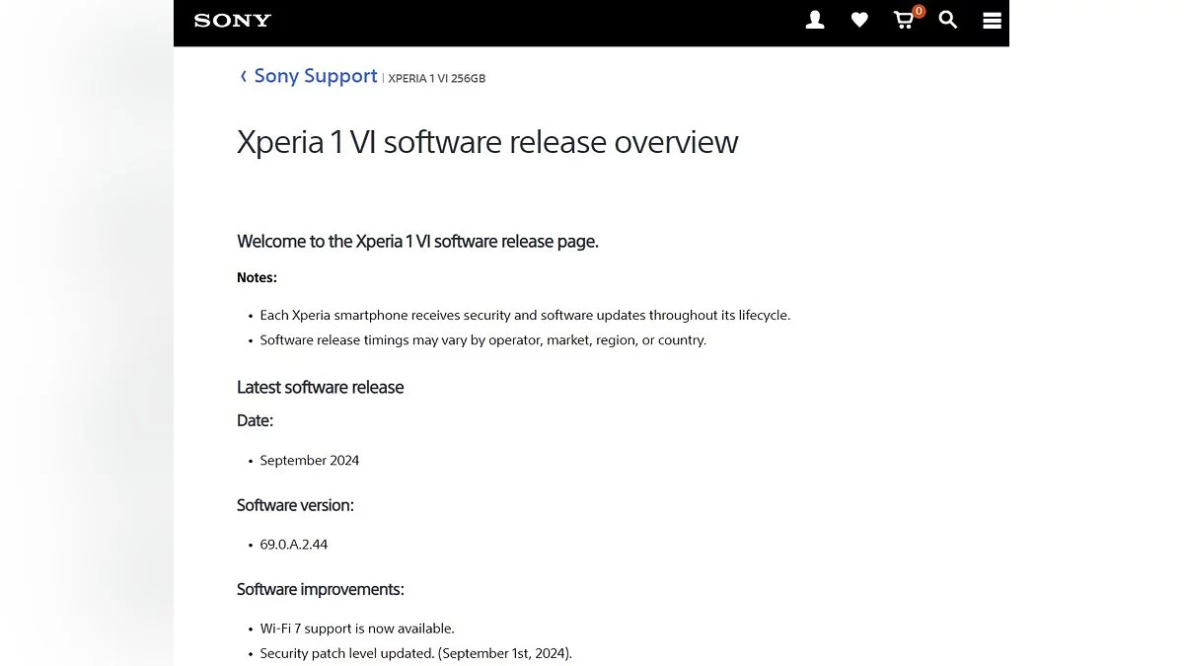Click the Xperia 1 VI software release overview title
Image resolution: width=1184 pixels, height=666 pixels.
tap(487, 142)
